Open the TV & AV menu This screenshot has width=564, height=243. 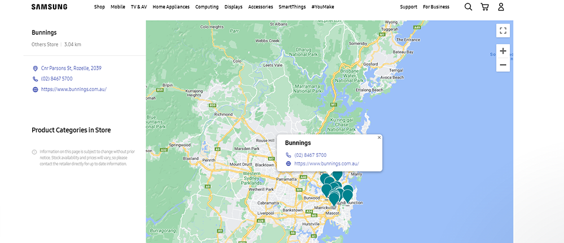[139, 7]
